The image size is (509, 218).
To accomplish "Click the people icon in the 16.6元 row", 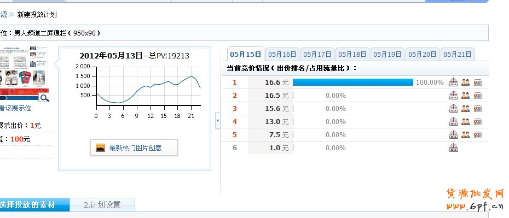I will (x=466, y=83).
